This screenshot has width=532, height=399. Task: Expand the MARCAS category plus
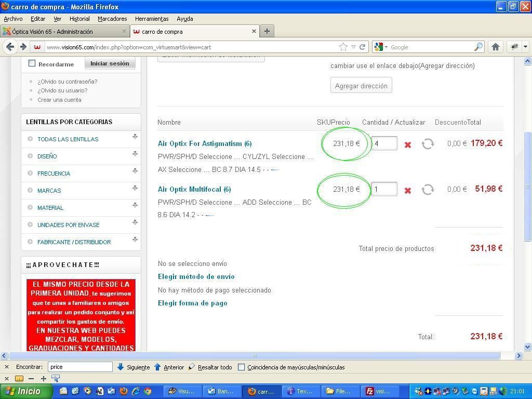[135, 188]
